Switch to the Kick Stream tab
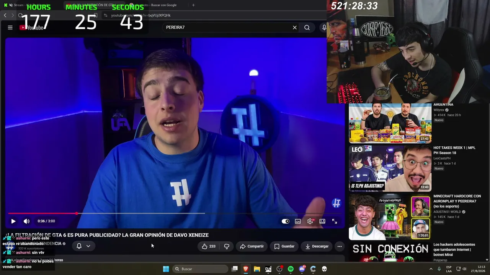This screenshot has height=275, width=490. tap(31, 5)
